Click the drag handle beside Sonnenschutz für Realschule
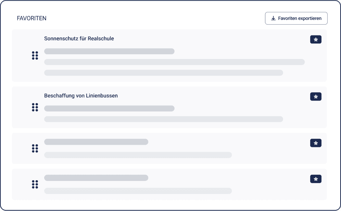 (x=35, y=55)
